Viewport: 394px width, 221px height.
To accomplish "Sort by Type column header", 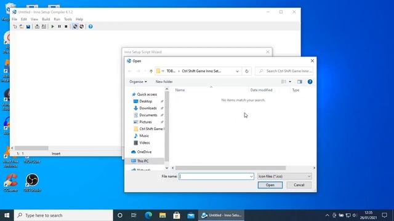I will [x=295, y=90].
